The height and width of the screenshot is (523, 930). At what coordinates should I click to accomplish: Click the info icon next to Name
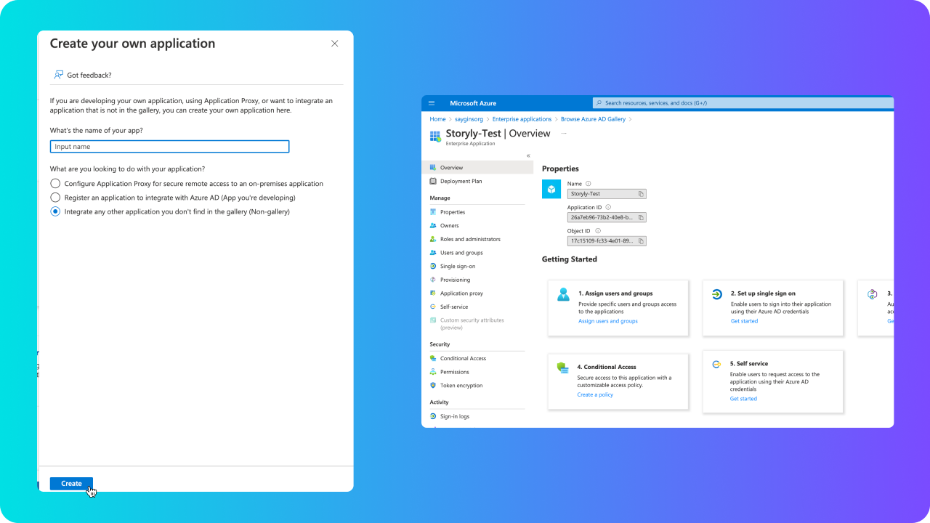tap(589, 184)
